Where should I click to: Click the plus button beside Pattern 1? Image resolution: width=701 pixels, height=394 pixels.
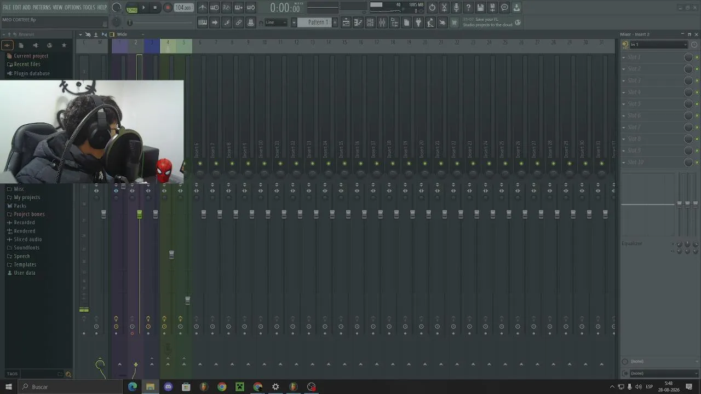[x=335, y=22]
